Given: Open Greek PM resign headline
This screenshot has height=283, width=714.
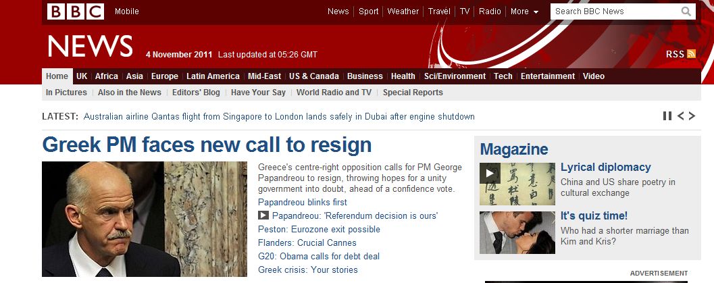Looking at the screenshot, I should pyautogui.click(x=207, y=145).
